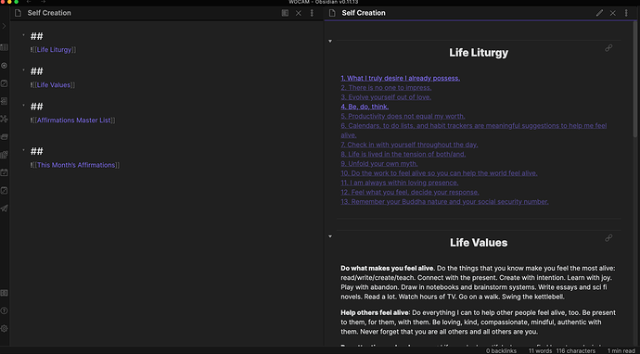Viewport: 640px width, 354px height.
Task: Click the circular target ribbon icon
Action: pos(4,66)
